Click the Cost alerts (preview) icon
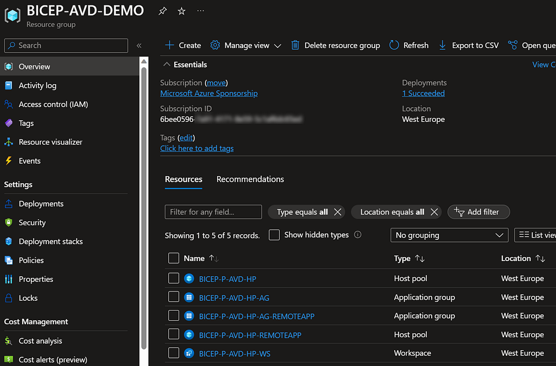This screenshot has height=366, width=556. (9, 359)
